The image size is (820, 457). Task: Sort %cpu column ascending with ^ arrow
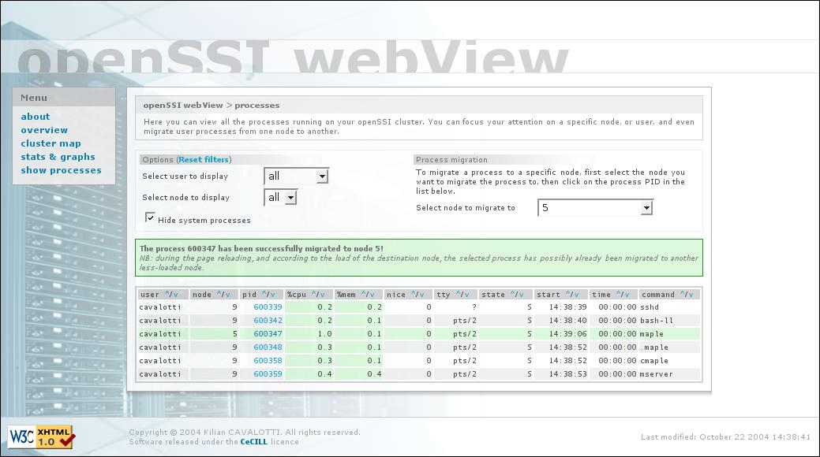click(x=314, y=294)
